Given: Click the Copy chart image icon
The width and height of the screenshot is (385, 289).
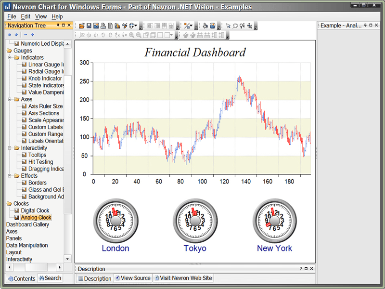Looking at the screenshot, I should coord(110,25).
